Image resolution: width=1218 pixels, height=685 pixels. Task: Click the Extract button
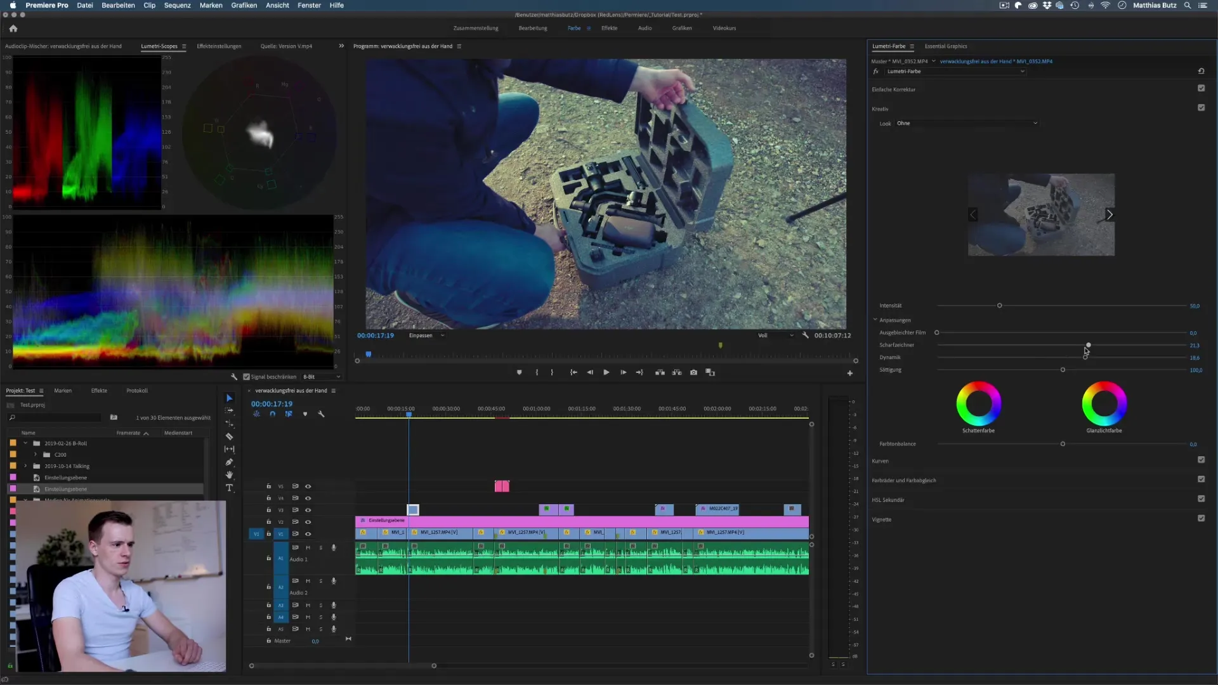pyautogui.click(x=677, y=372)
